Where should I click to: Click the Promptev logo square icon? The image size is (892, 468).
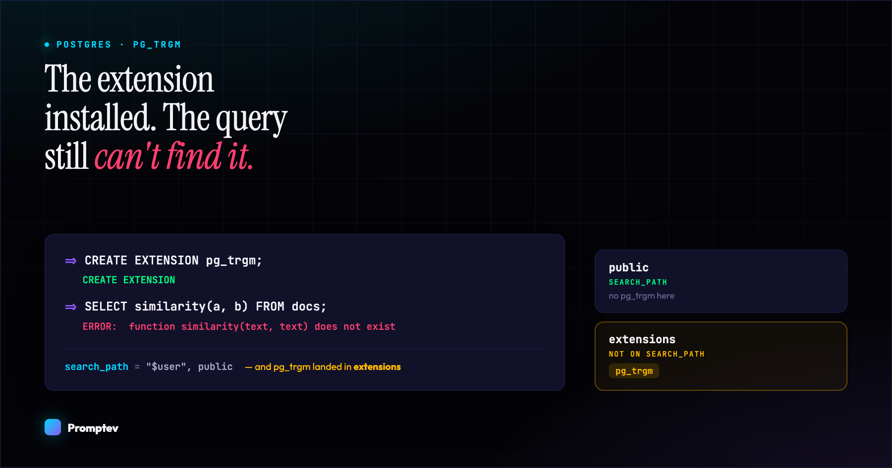point(53,427)
